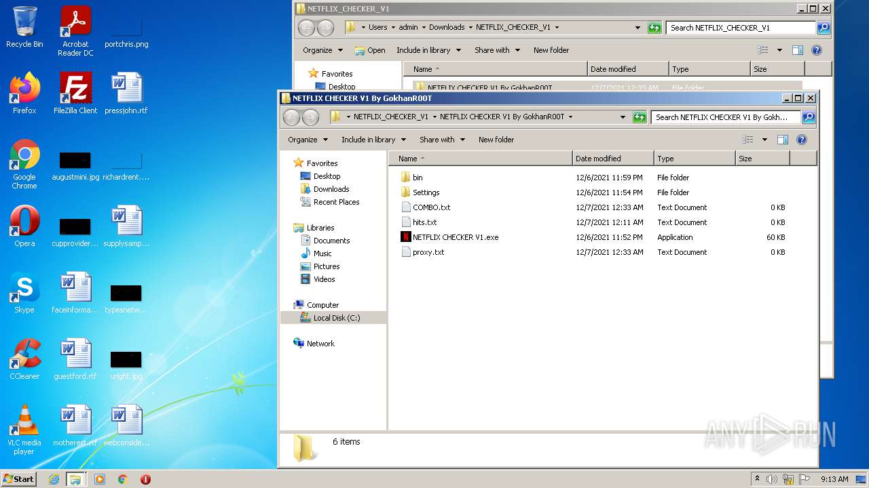
Task: Click the search box in front Explorer window
Action: (726, 117)
